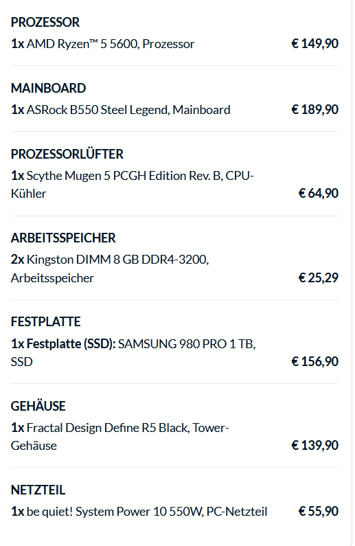Screen dimensions: 355x546
Task: Open be quiet! System Power 10 550W item
Action: tap(139, 512)
